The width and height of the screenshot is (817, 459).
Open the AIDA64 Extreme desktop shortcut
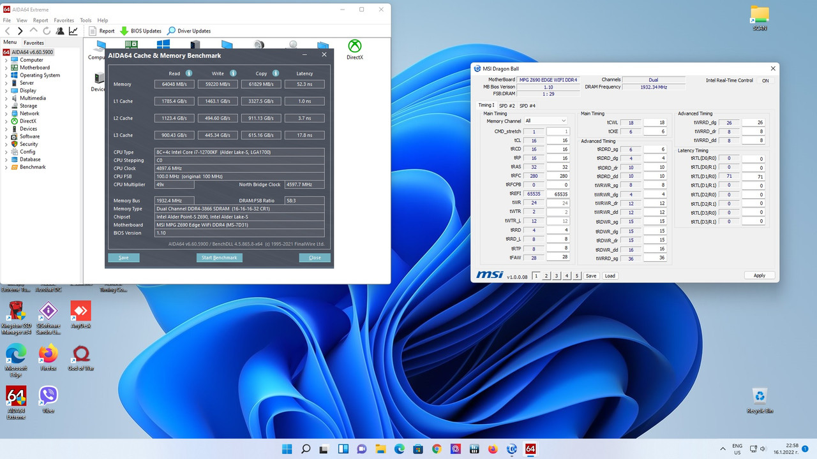click(x=16, y=403)
